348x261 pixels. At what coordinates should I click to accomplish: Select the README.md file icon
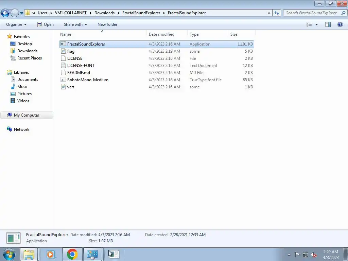pos(63,72)
